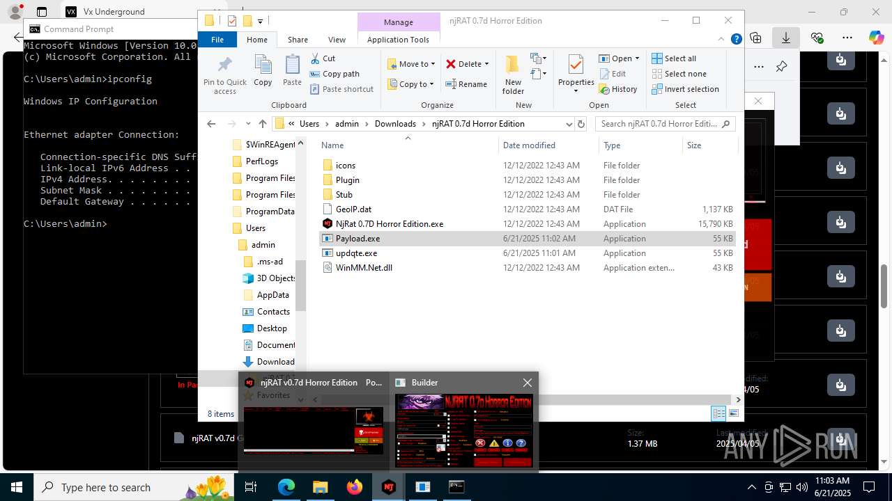Open Explorer help icon
Image resolution: width=892 pixels, height=501 pixels.
click(x=736, y=40)
